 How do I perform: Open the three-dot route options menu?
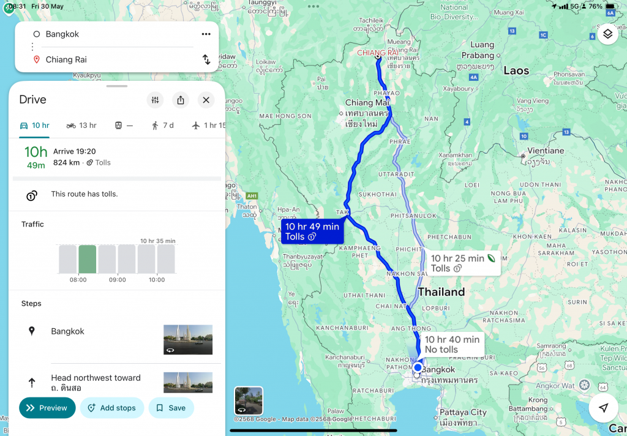206,34
